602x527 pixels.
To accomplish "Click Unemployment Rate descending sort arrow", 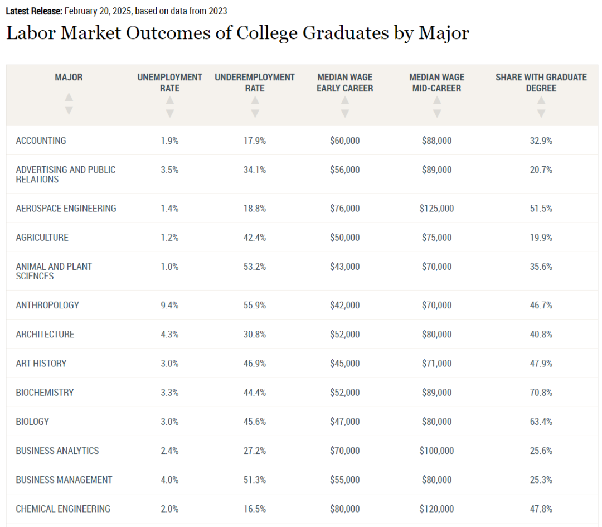I will [170, 113].
